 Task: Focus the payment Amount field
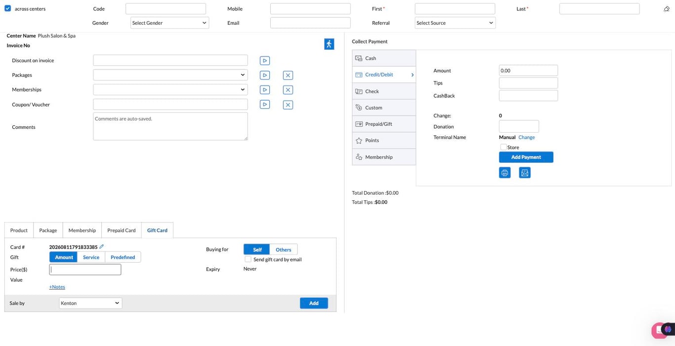pyautogui.click(x=528, y=71)
